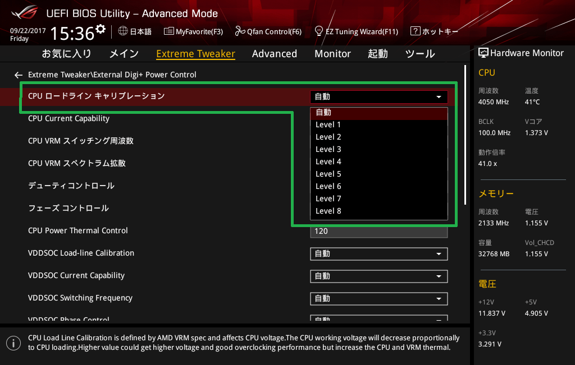This screenshot has width=575, height=365.
Task: Open VDDSOC Current Capability dropdown
Action: pos(379,276)
